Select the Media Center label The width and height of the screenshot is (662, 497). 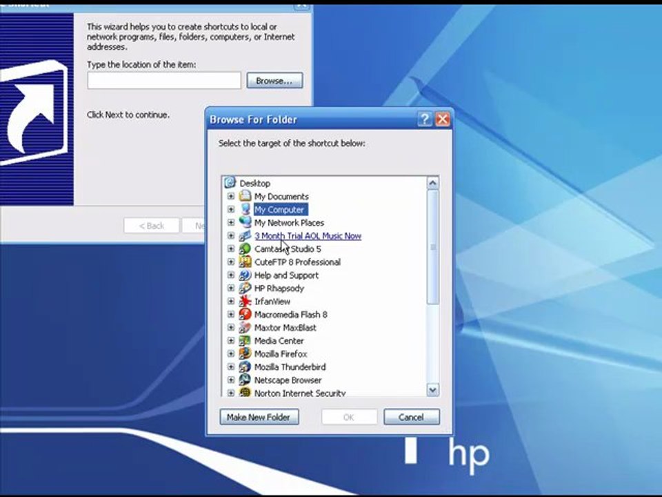pyautogui.click(x=279, y=340)
